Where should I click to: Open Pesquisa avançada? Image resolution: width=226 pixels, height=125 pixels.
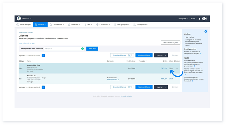(x=170, y=42)
